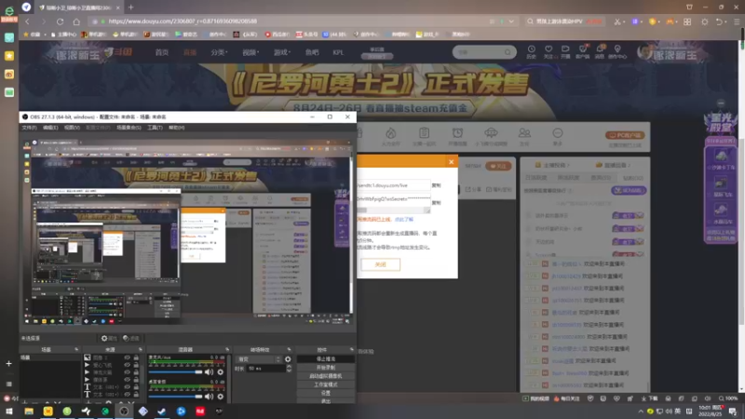This screenshot has width=745, height=419.
Task: Expand the 分类 dropdown in Douyu nav
Action: 219,52
